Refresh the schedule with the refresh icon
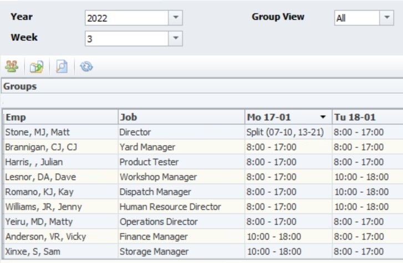Screen dimensions: 403x263 (86, 67)
